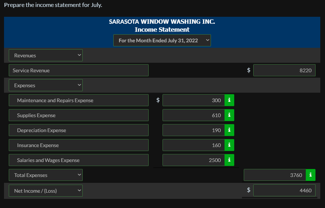Click info icon beside 610 value
The width and height of the screenshot is (325, 208).
[x=229, y=115]
